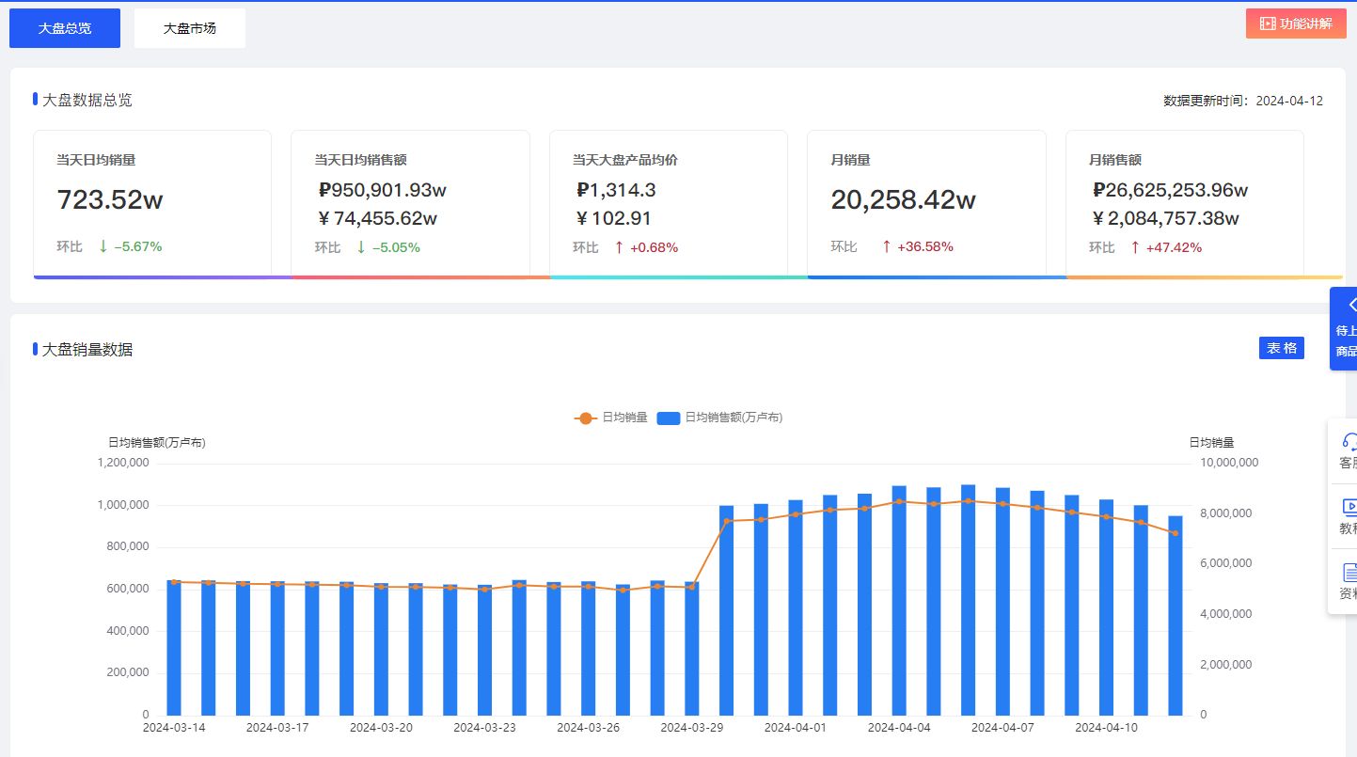Select the ¥102.91 average price
The width and height of the screenshot is (1357, 757).
click(x=614, y=218)
